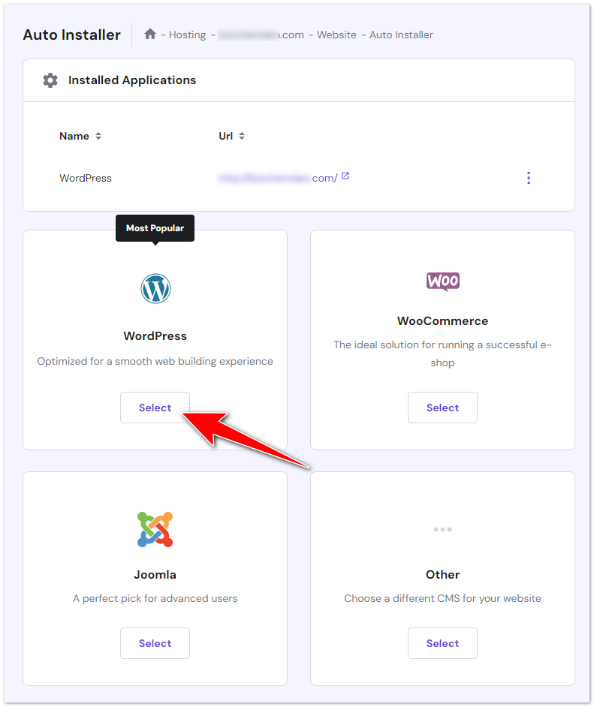Click the Other card title

click(x=442, y=575)
